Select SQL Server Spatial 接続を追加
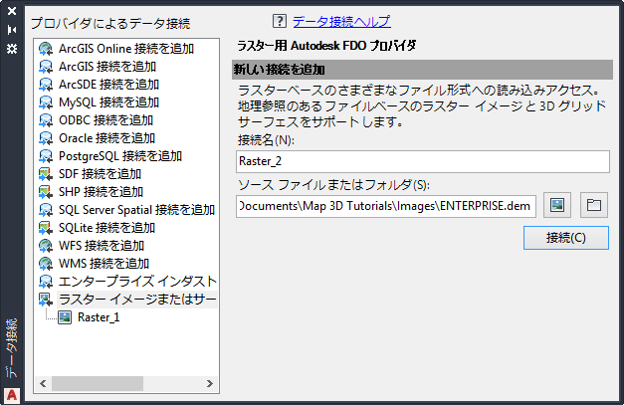 [x=137, y=210]
